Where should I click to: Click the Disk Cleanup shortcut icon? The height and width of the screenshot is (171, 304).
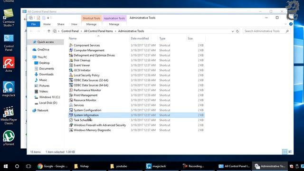click(71, 60)
